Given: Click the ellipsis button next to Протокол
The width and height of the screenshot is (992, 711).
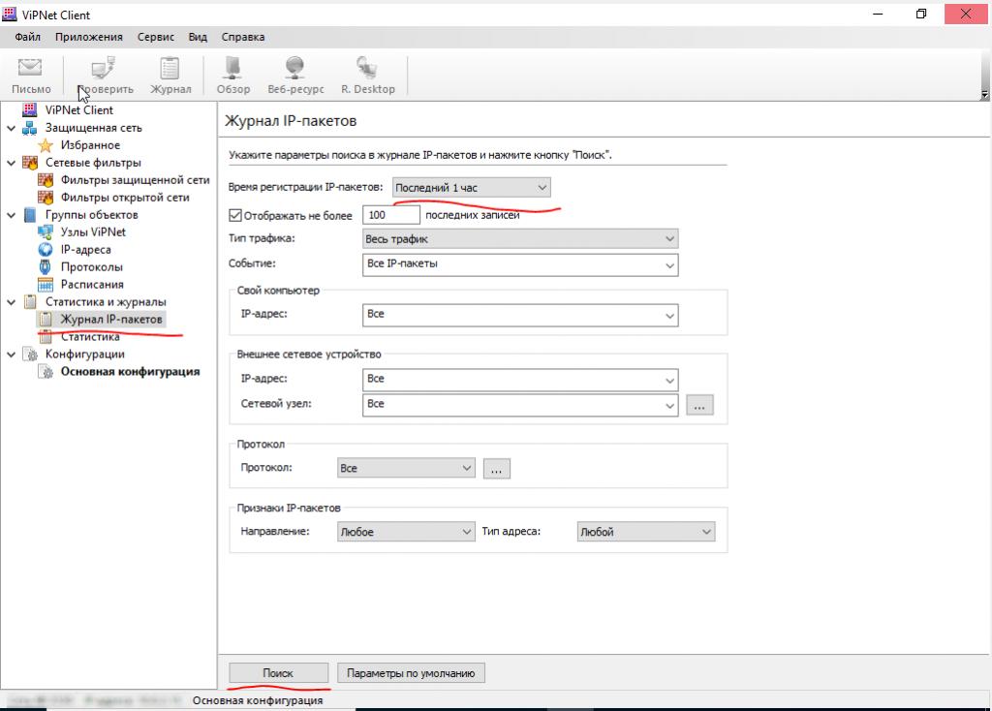Looking at the screenshot, I should pos(496,469).
